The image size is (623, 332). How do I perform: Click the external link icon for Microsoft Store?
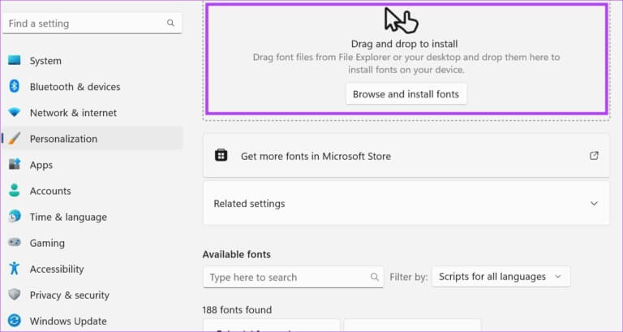594,156
